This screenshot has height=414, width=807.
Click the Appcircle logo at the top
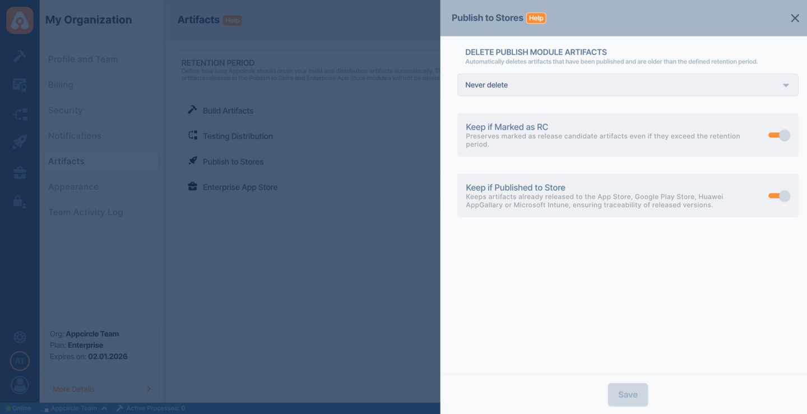coord(20,20)
